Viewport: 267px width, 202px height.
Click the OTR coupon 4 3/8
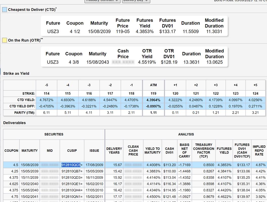[74, 62]
